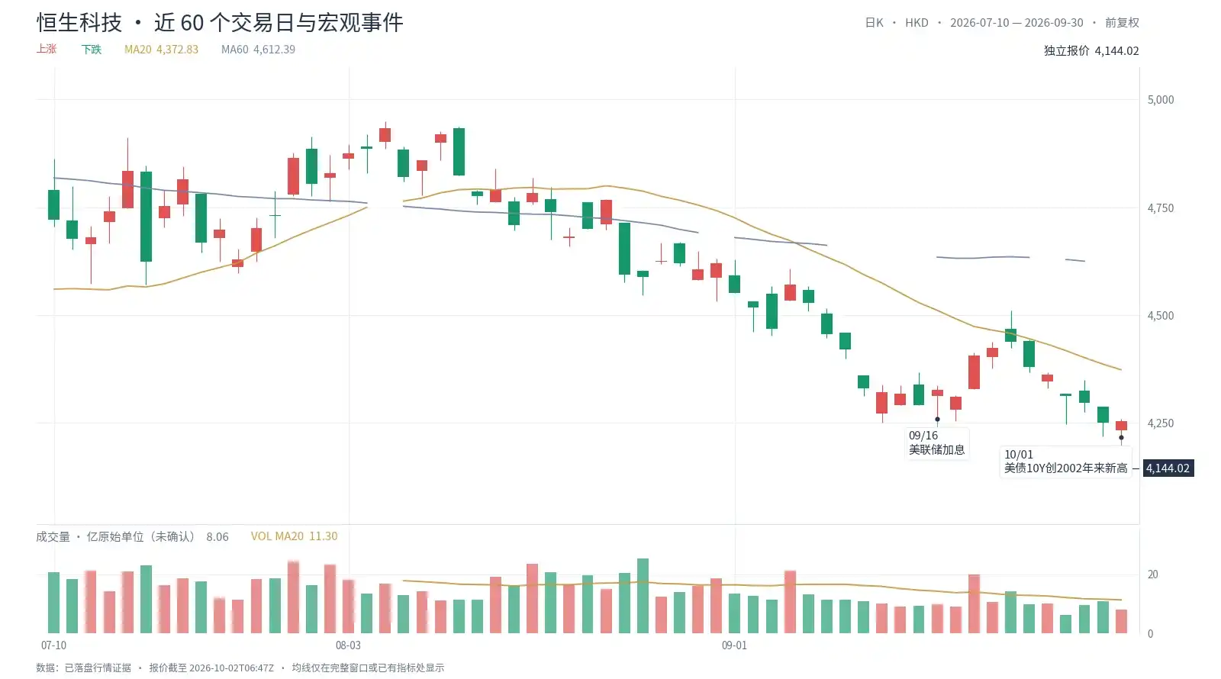Click the VOL MA20 11.30 legend
1221x679 pixels.
click(x=294, y=536)
